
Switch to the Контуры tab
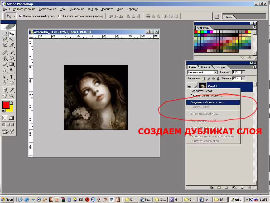click(x=220, y=67)
